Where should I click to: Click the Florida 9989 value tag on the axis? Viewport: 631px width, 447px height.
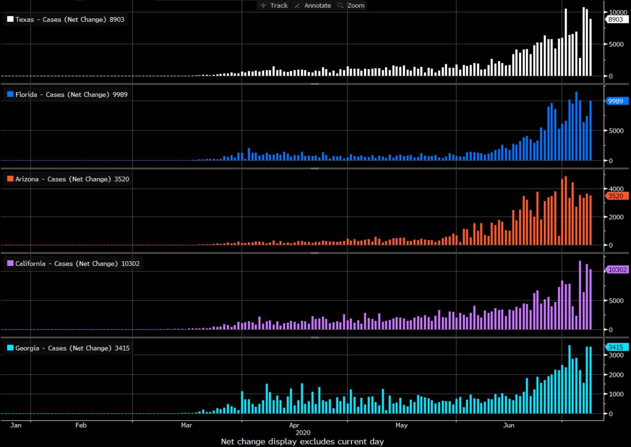click(x=616, y=101)
